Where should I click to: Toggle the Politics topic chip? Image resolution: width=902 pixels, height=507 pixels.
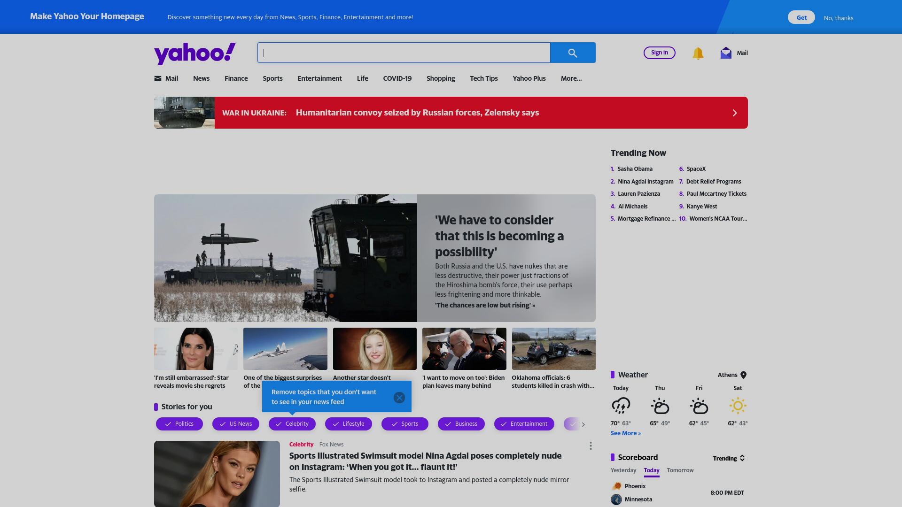point(179,424)
